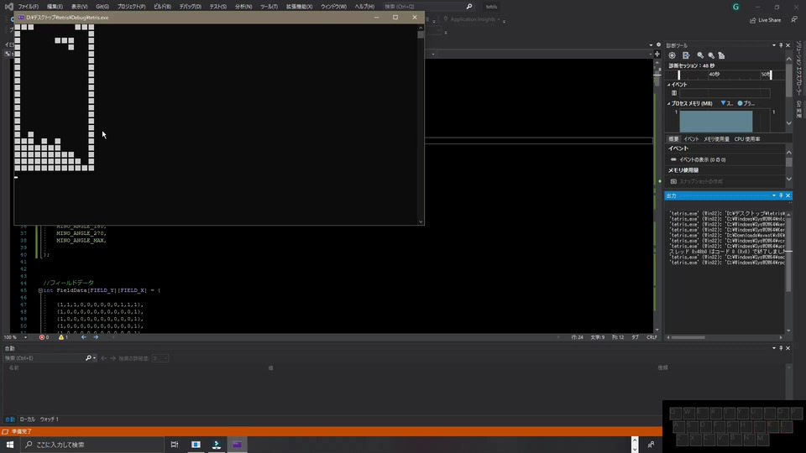Switch to CPU Usage tab
Viewport: 806px width, 453px height.
coord(747,139)
